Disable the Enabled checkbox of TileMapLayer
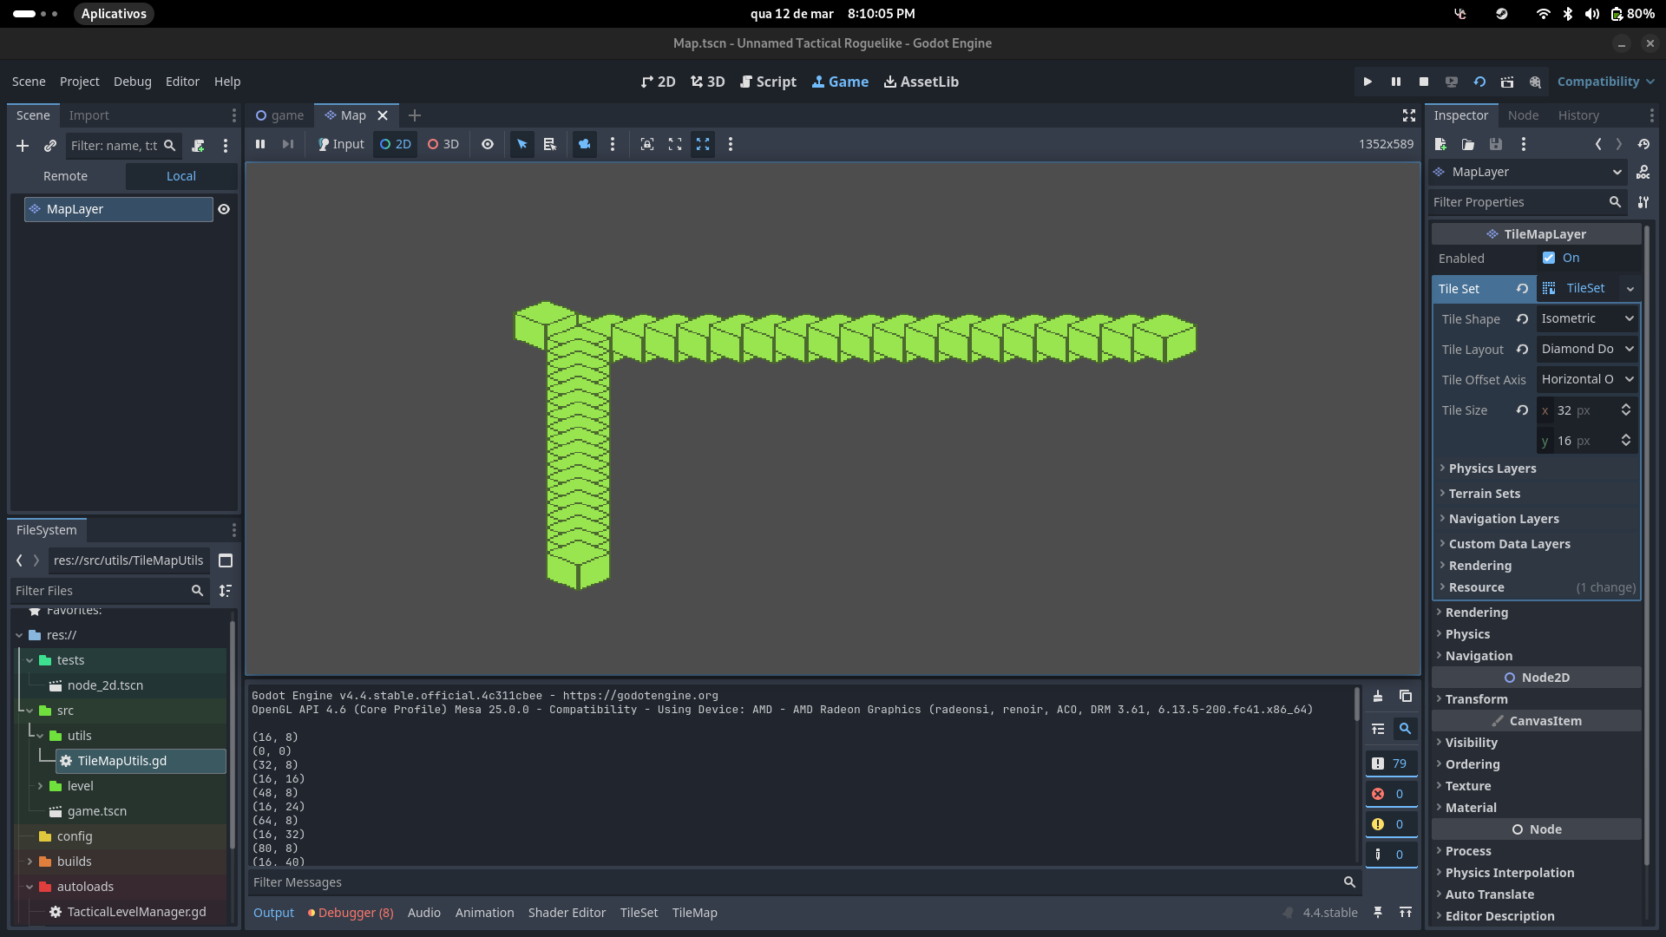Image resolution: width=1666 pixels, height=937 pixels. 1548,258
